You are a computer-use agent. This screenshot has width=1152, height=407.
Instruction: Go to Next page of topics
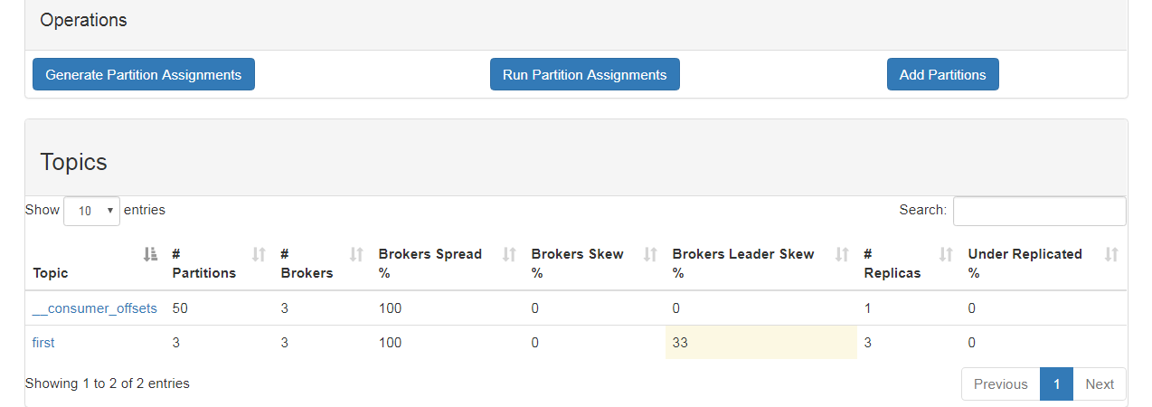pyautogui.click(x=1100, y=383)
